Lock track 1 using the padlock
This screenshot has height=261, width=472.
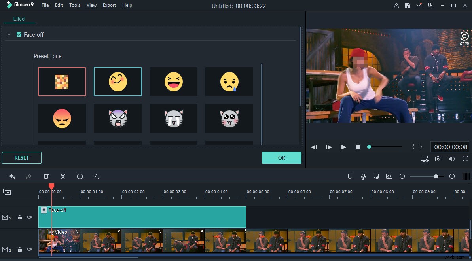click(x=20, y=249)
